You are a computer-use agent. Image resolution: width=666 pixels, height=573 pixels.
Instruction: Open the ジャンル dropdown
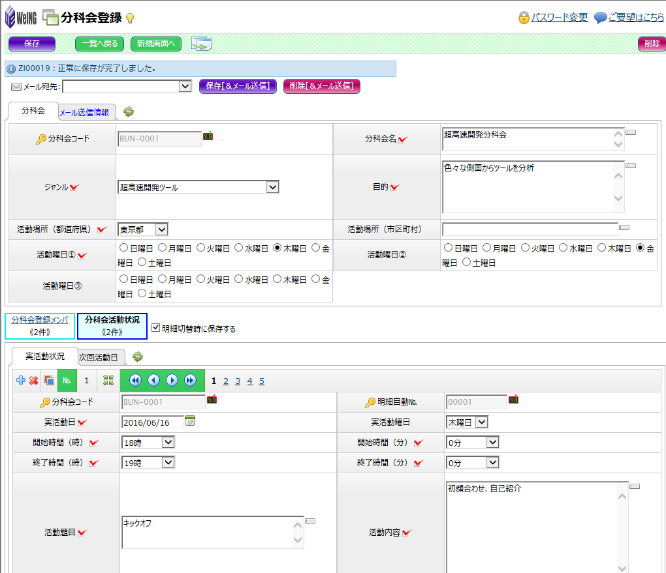pyautogui.click(x=272, y=187)
